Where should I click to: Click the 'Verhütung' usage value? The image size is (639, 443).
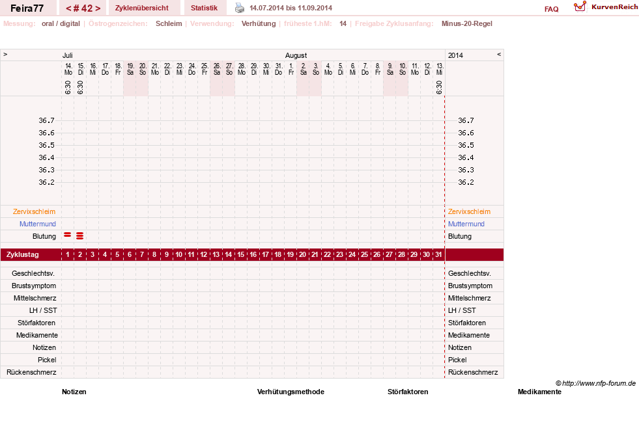[259, 23]
